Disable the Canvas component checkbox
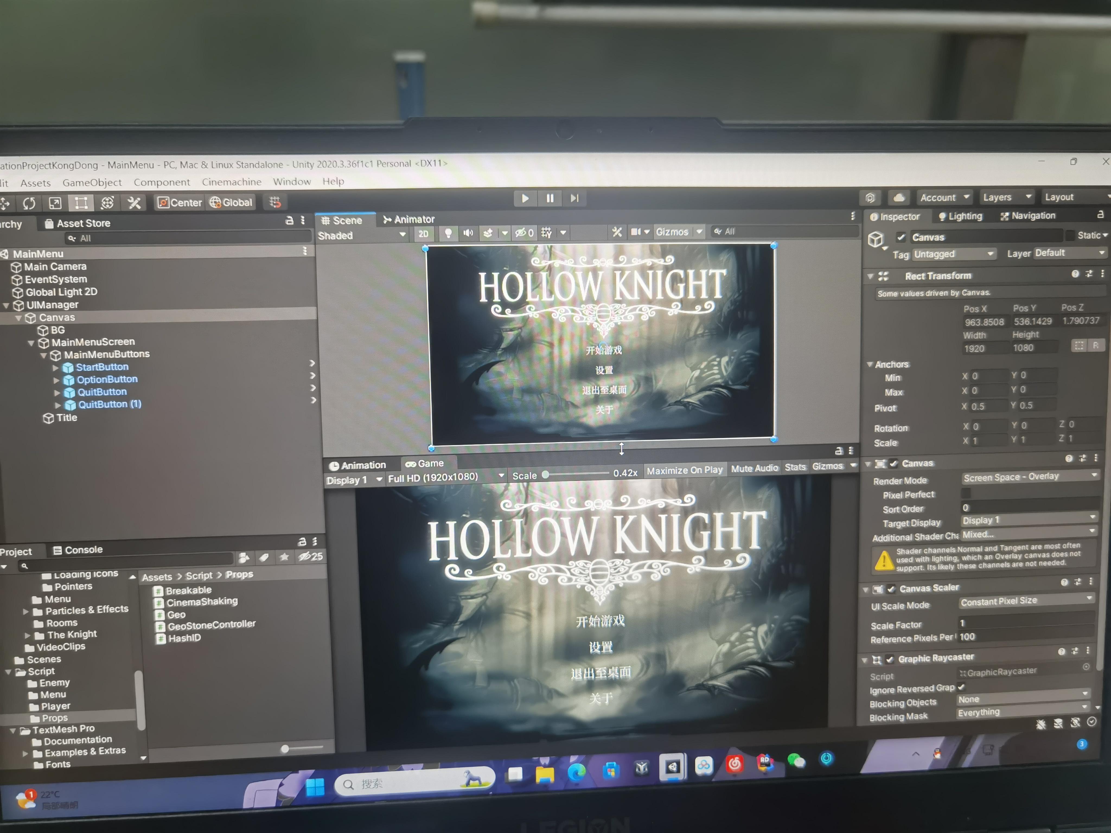 coord(893,463)
